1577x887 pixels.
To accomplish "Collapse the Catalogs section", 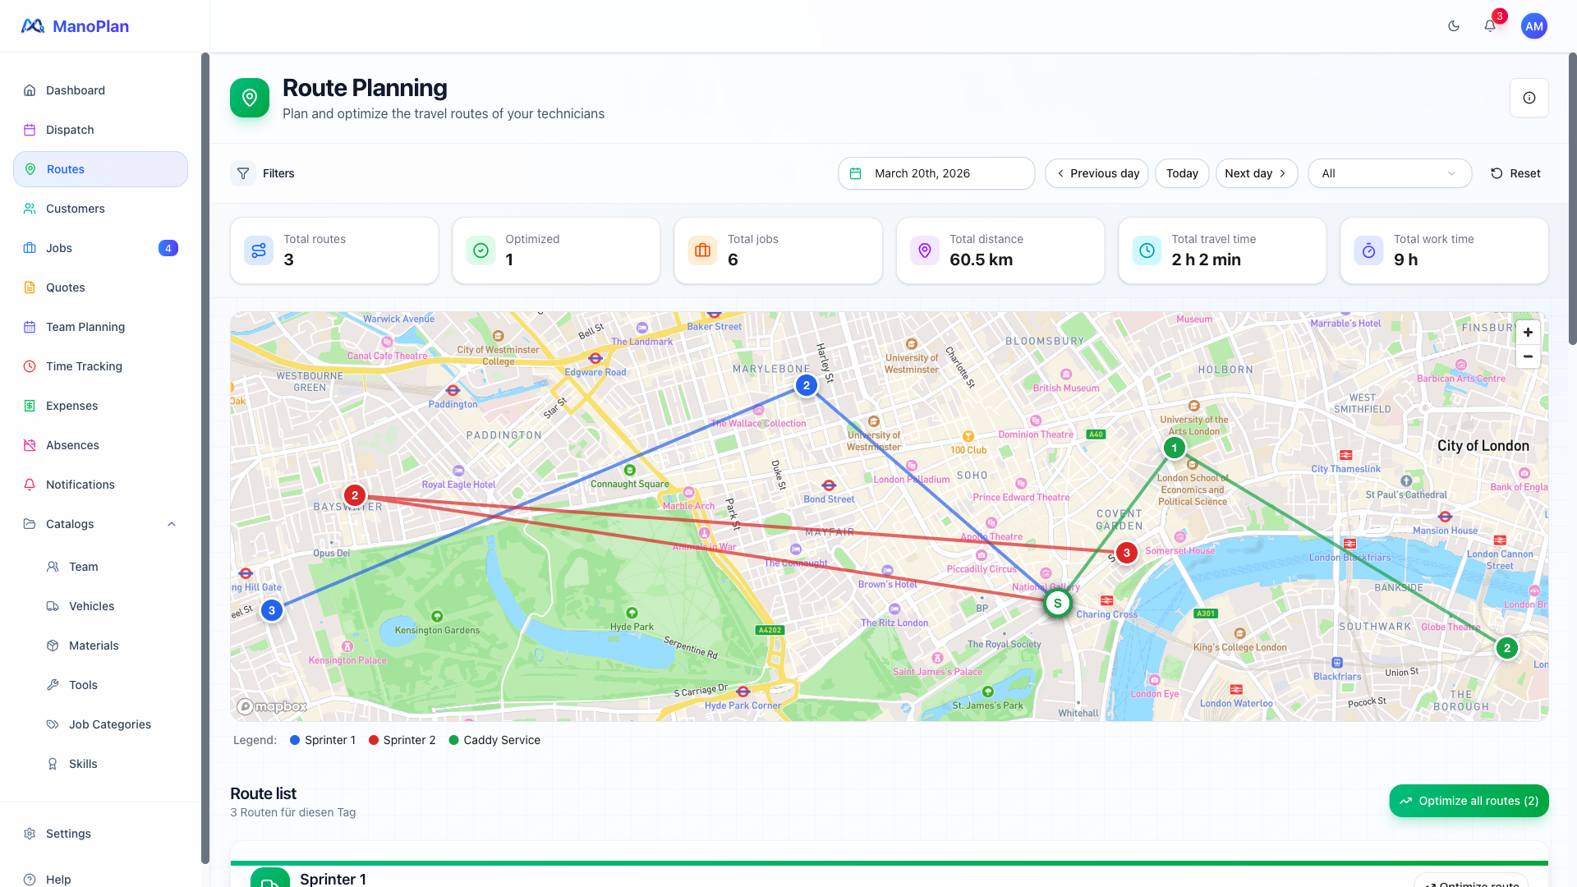I will point(172,524).
